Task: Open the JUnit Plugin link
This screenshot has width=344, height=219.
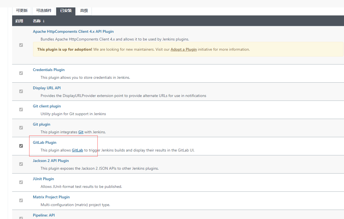Action: 43,179
